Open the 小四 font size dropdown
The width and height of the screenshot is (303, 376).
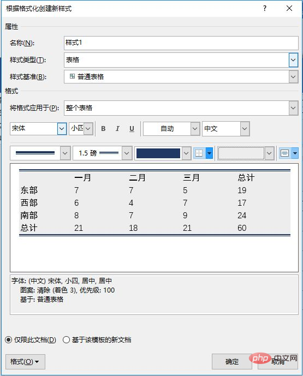(88, 129)
